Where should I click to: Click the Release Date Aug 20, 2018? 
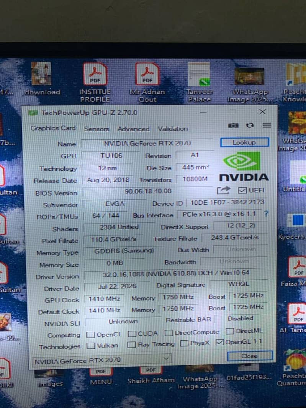108,180
